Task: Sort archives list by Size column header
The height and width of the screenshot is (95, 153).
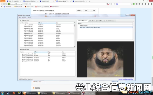Action: tap(65, 23)
